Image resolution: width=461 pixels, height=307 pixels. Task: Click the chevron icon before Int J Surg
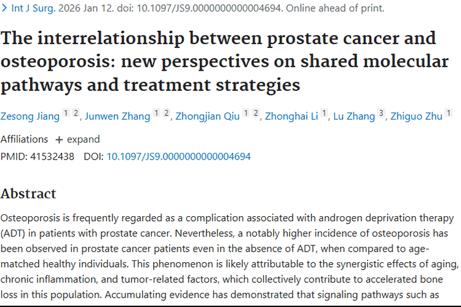click(4, 9)
